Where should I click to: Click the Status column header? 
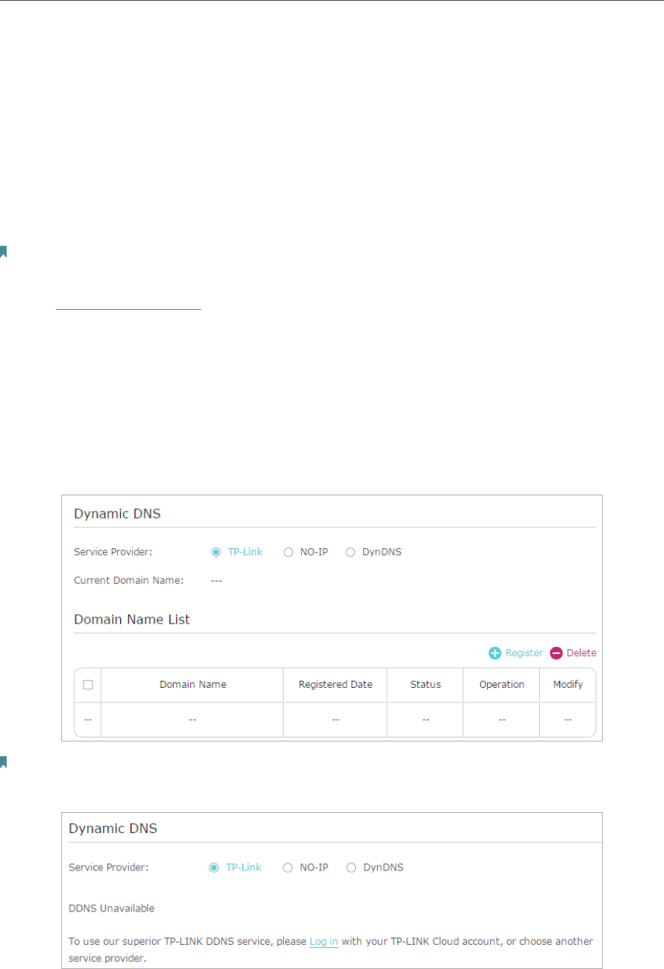(425, 685)
